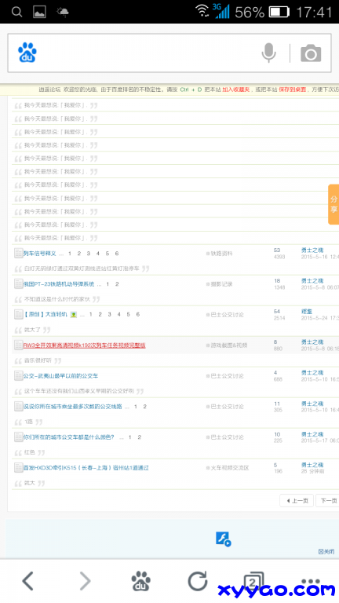Focus the Baidu search input field
Screen dimensions: 339x603
pyautogui.click(x=169, y=53)
